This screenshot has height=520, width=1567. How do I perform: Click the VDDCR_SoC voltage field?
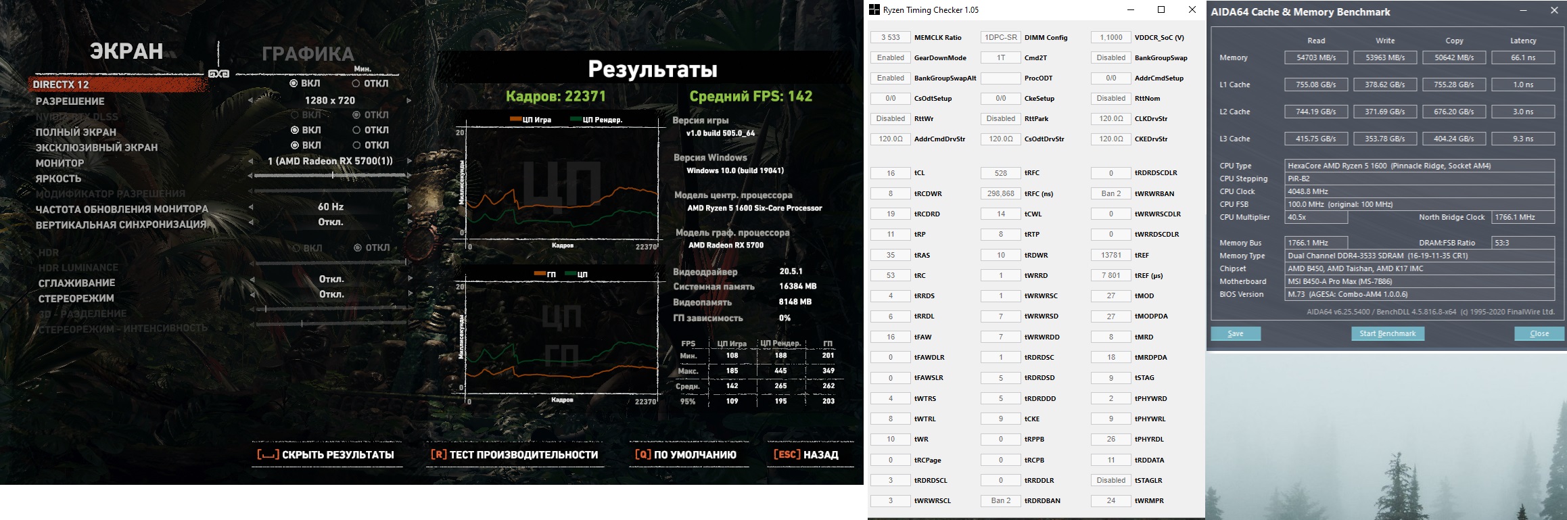(x=1111, y=37)
